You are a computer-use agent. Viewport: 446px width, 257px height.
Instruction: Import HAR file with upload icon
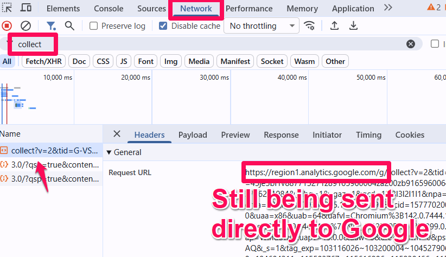pos(335,26)
